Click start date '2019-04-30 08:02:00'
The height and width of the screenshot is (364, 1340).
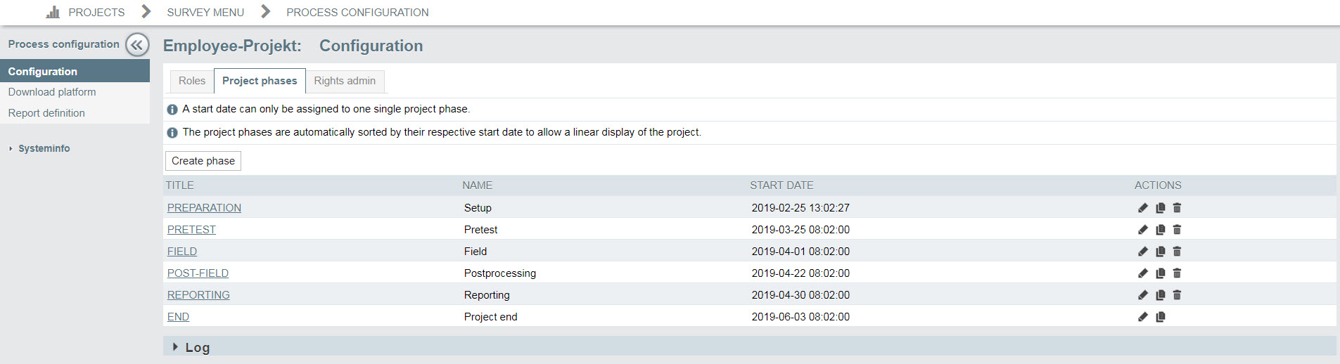tap(800, 295)
